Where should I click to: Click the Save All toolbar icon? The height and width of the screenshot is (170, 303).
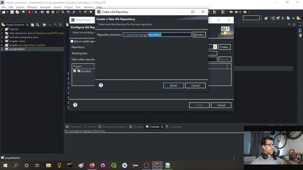17,12
